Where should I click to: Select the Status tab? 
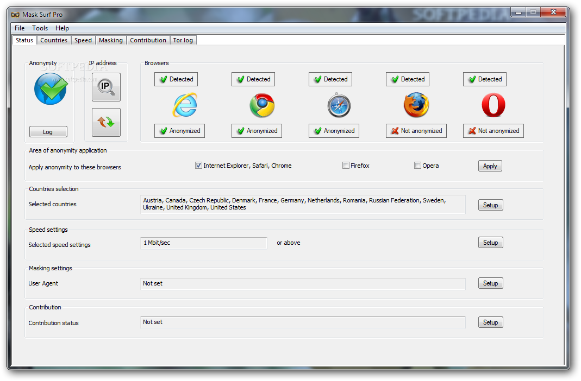coord(24,40)
